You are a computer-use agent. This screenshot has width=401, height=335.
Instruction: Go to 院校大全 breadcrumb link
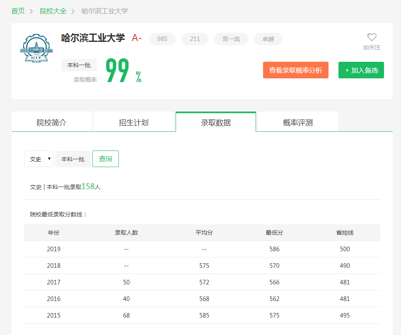pos(53,11)
